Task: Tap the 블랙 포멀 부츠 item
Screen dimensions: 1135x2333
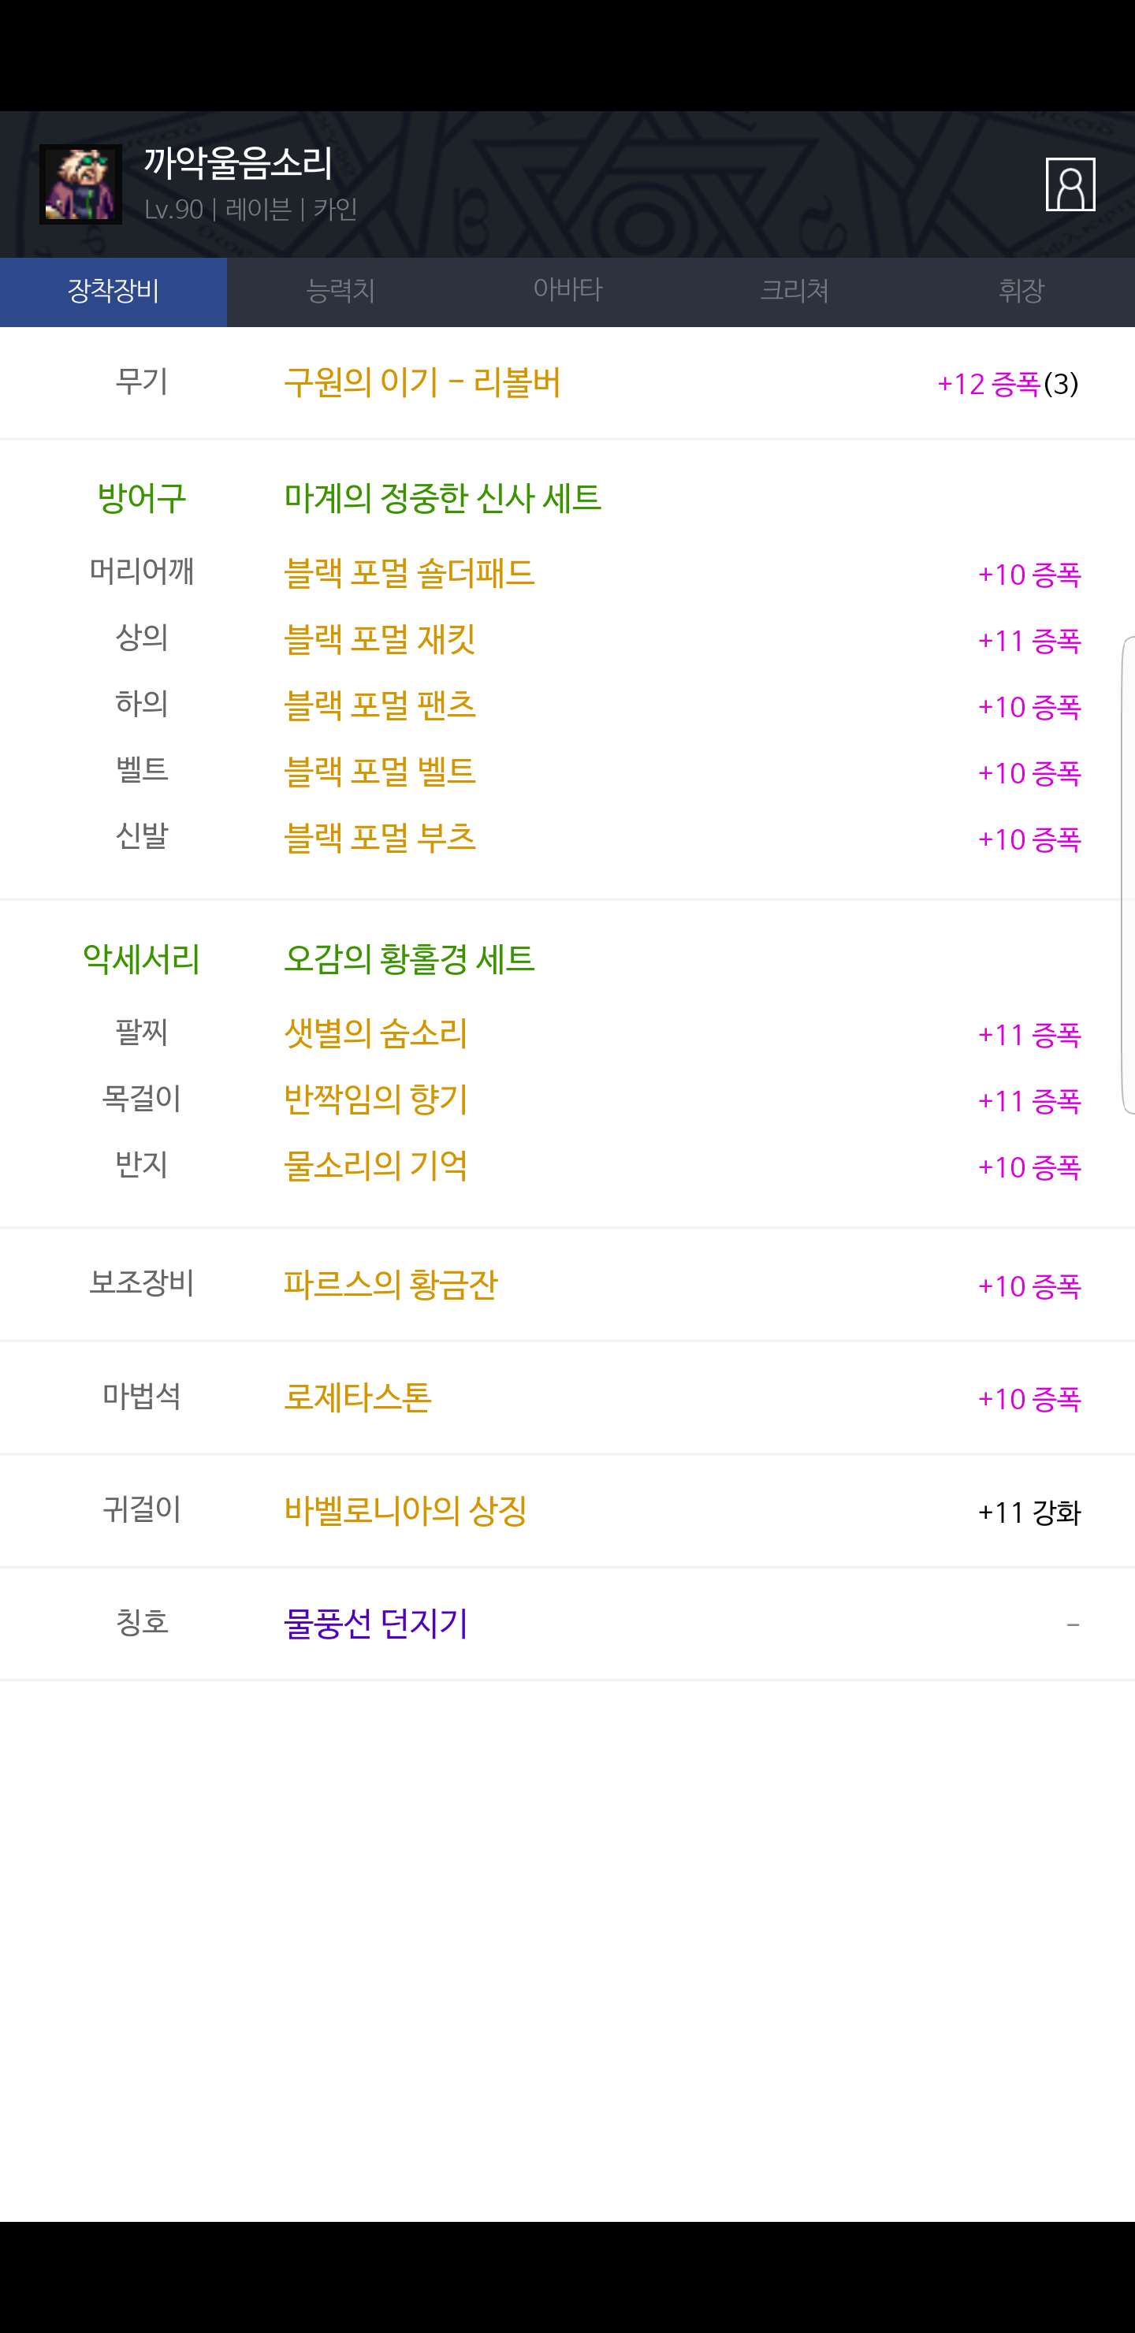Action: tap(380, 838)
